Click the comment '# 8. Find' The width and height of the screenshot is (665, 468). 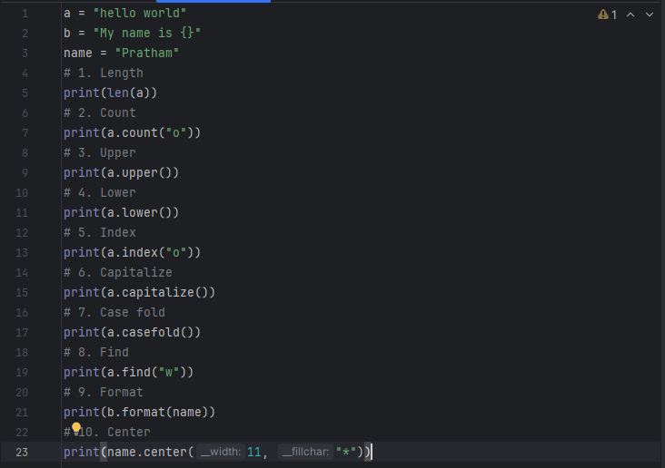(96, 352)
